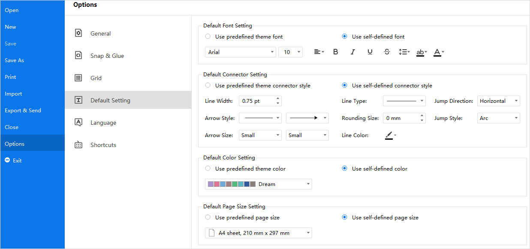
Task: Open the A4 sheet page size dropdown
Action: click(259, 233)
